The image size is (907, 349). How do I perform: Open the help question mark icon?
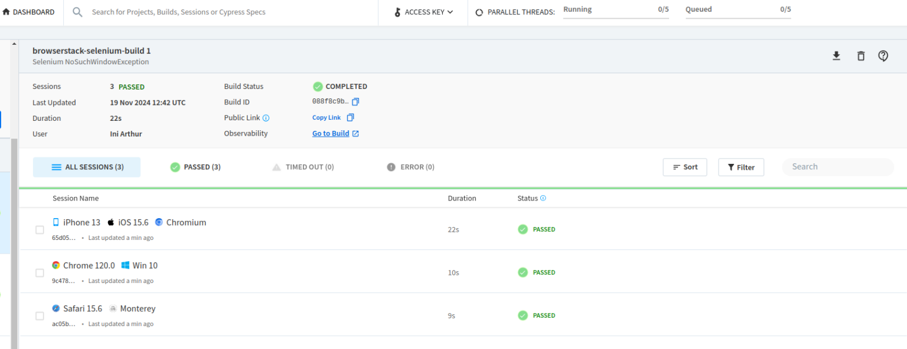[x=883, y=55]
